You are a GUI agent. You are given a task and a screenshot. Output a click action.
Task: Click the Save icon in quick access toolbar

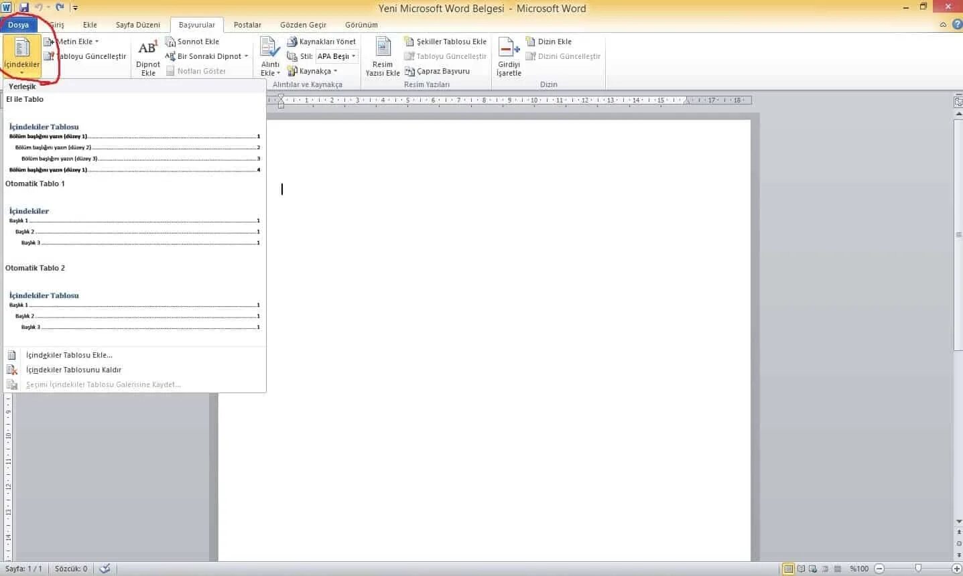click(x=24, y=7)
